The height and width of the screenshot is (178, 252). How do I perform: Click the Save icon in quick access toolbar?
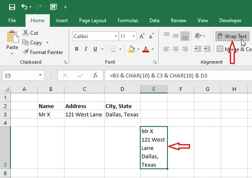coord(12,7)
